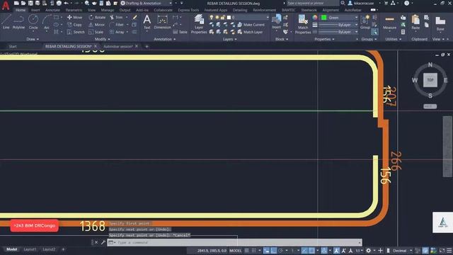453x255 pixels.
Task: Toggle ortho mode in status bar
Action: point(273,250)
